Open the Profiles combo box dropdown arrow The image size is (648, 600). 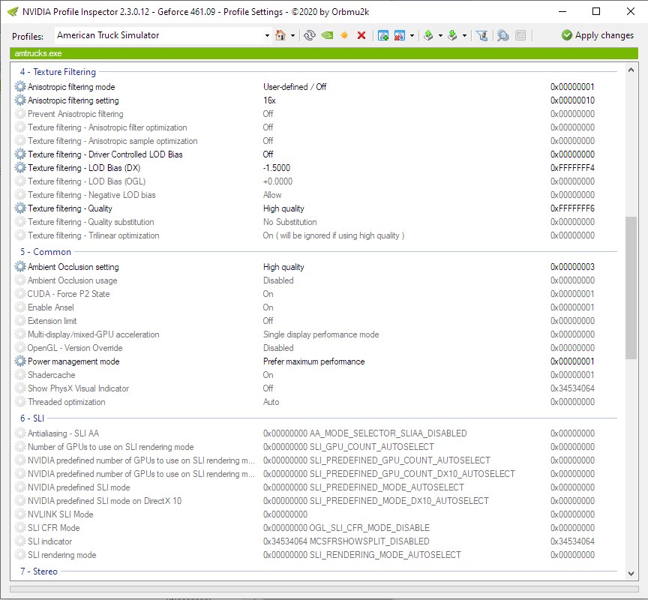point(267,35)
